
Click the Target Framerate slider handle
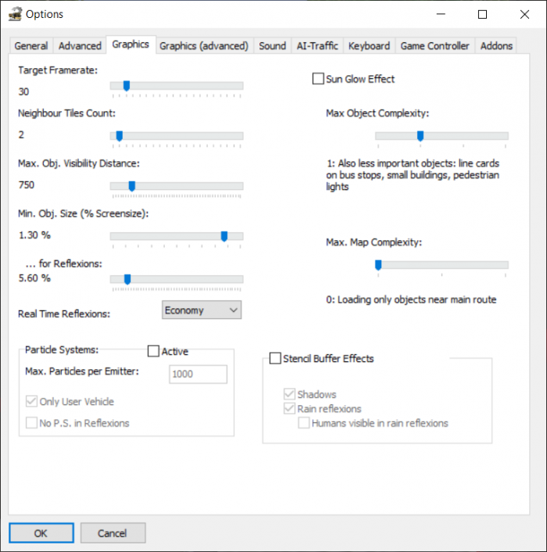126,86
